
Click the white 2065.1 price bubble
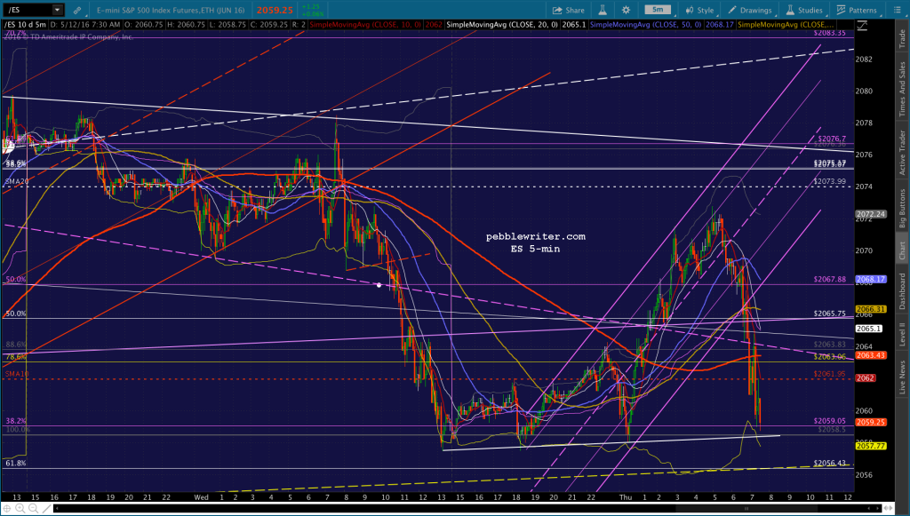tap(869, 328)
